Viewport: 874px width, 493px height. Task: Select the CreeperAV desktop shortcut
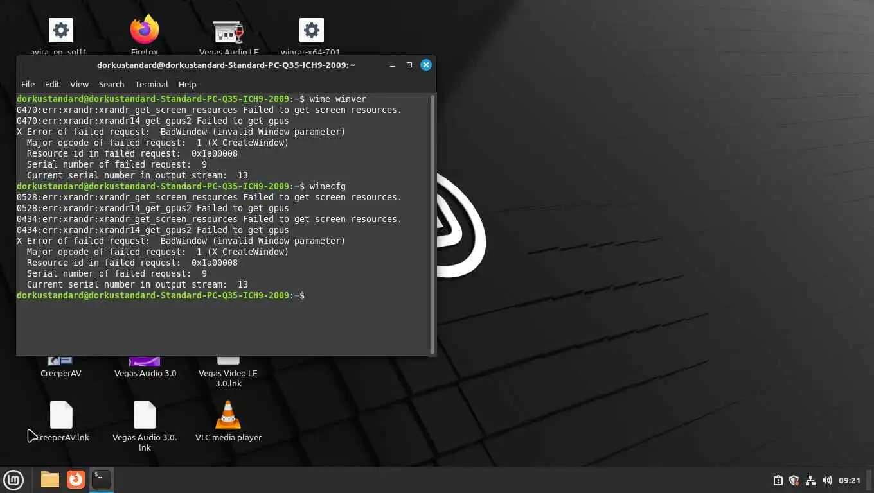[60, 367]
